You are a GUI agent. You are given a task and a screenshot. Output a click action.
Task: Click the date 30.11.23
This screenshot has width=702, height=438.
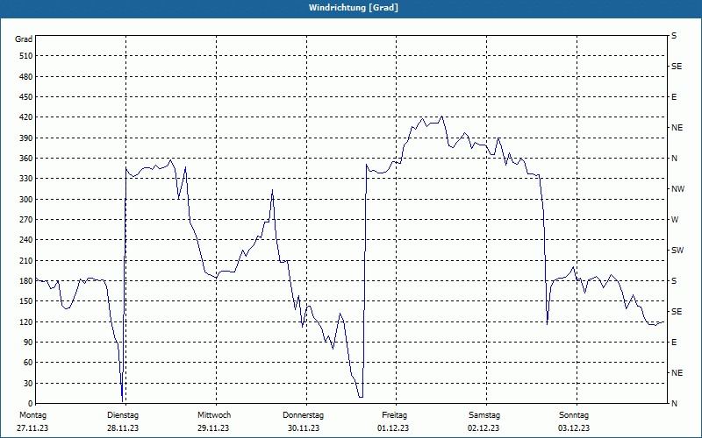click(x=304, y=428)
